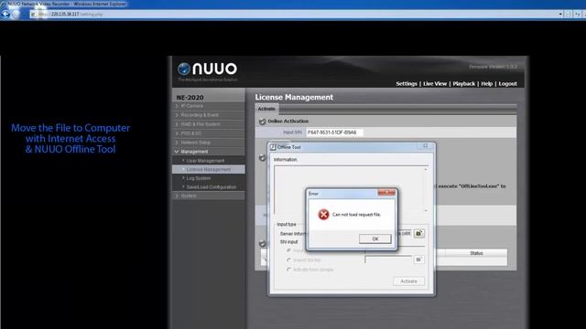Expand the IP Camera sidebar section
The width and height of the screenshot is (586, 329).
click(x=208, y=106)
